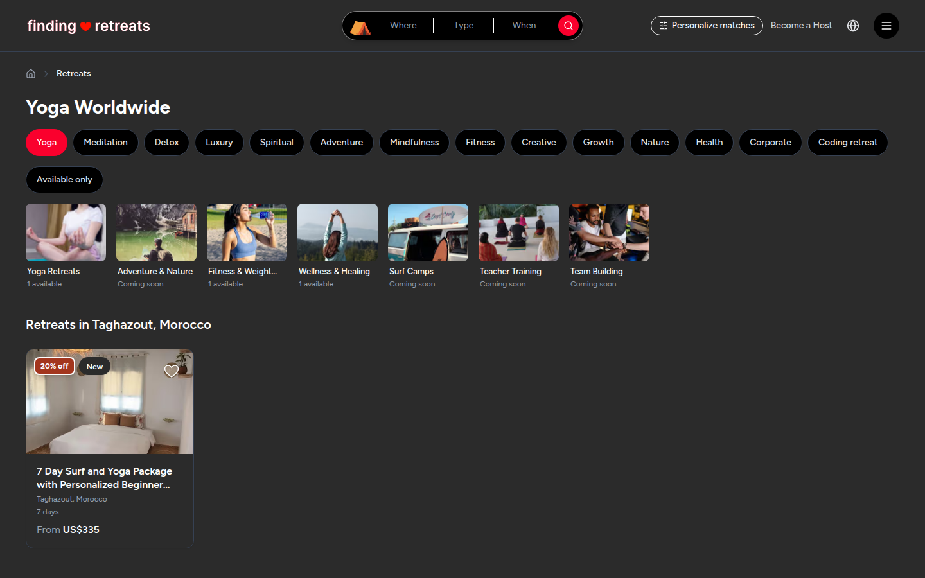Click the Yoga Retreats label text
Screen dimensions: 925x578
pyautogui.click(x=53, y=272)
